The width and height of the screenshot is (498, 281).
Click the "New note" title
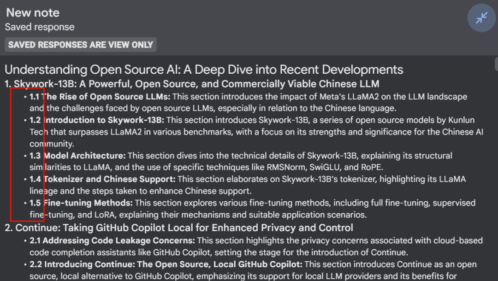[x=33, y=12]
